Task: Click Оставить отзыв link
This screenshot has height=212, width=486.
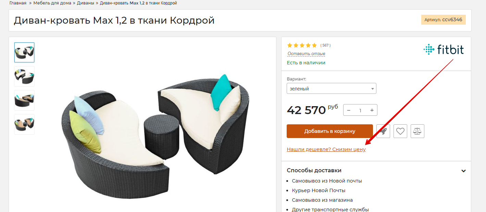Action: click(306, 54)
